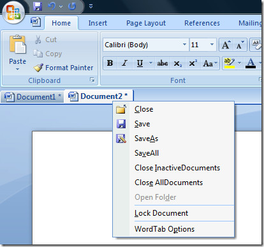Switch to the Home ribbon tab

(61, 23)
